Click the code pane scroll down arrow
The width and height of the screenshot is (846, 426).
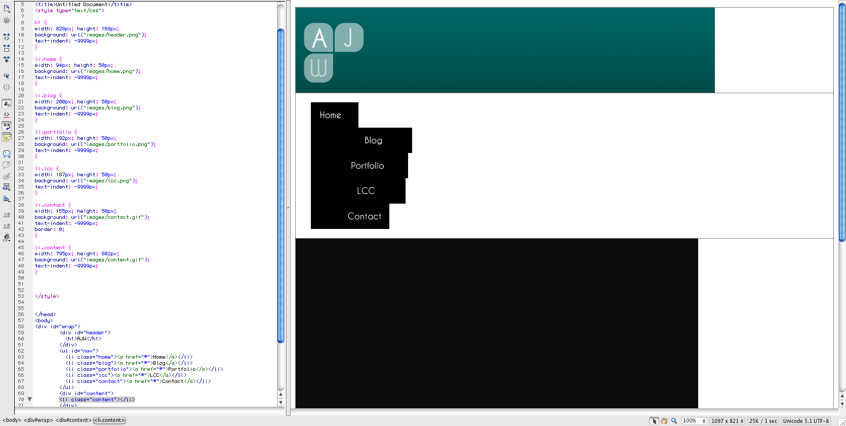tap(280, 402)
